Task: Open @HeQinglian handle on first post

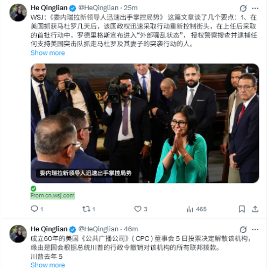Action: point(98,8)
